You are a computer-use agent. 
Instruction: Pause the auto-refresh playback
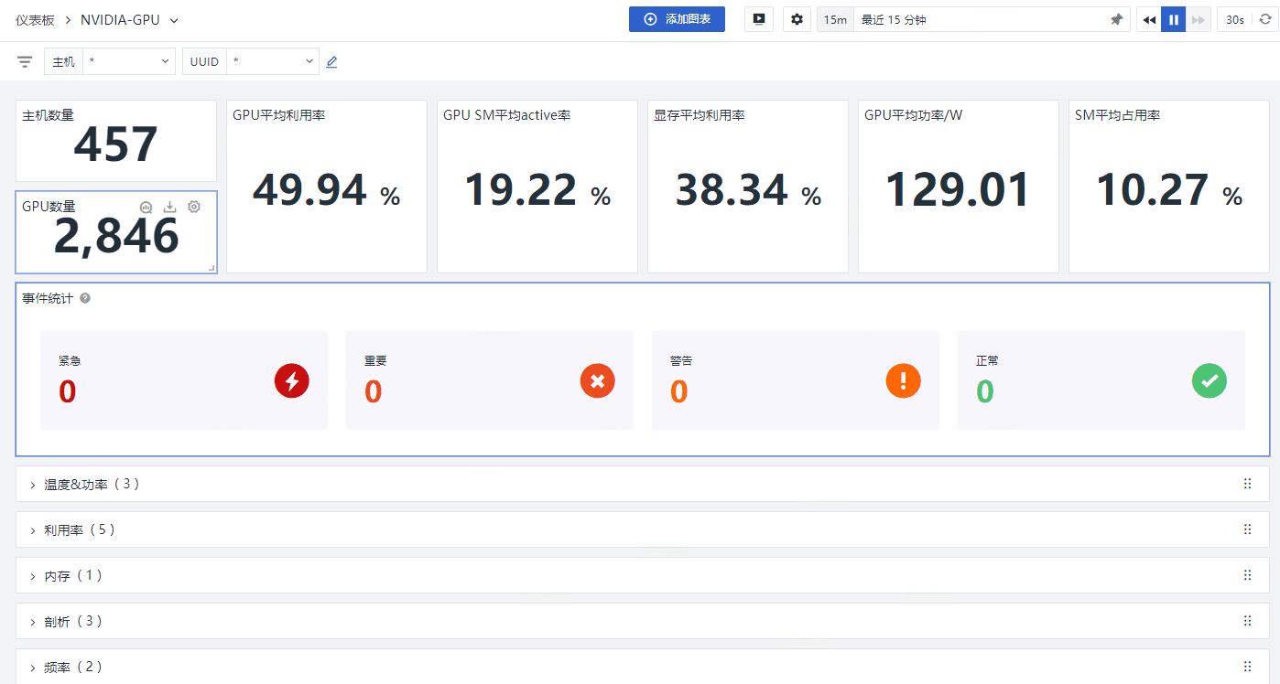pos(1173,19)
